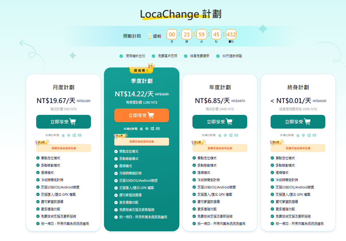The width and height of the screenshot is (346, 241).
Task: Click the Android icon in 季度計劃 card
Action: coord(147,129)
